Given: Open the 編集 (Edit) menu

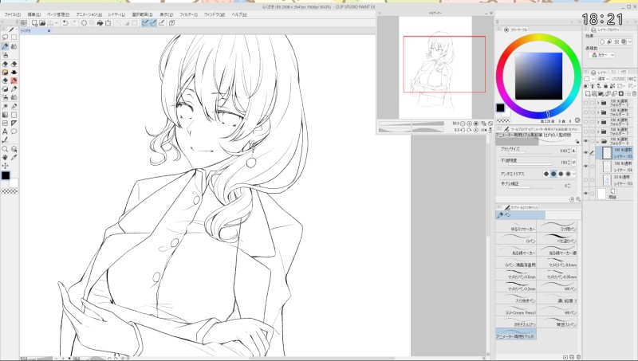Looking at the screenshot, I should [34, 14].
